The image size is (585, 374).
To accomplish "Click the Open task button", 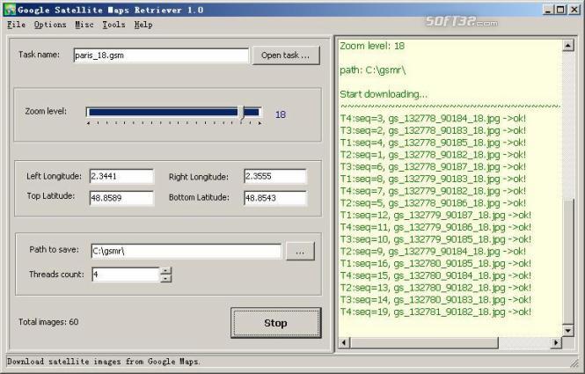I will pyautogui.click(x=286, y=55).
